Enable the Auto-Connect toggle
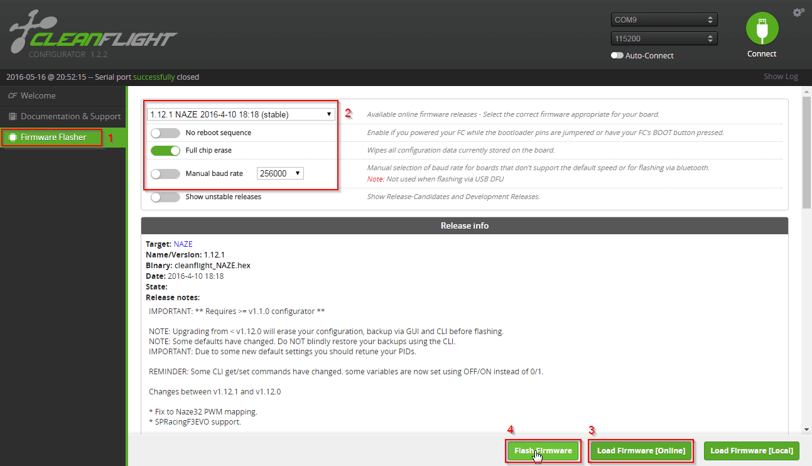812x466 pixels. click(616, 55)
